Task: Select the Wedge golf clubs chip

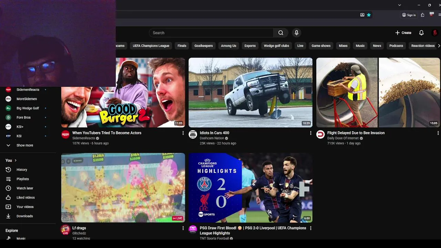Action: pos(276,45)
